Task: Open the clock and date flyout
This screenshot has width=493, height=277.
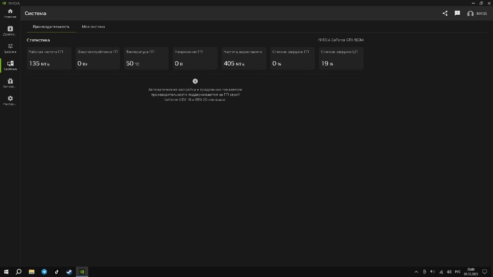Action: click(x=471, y=272)
